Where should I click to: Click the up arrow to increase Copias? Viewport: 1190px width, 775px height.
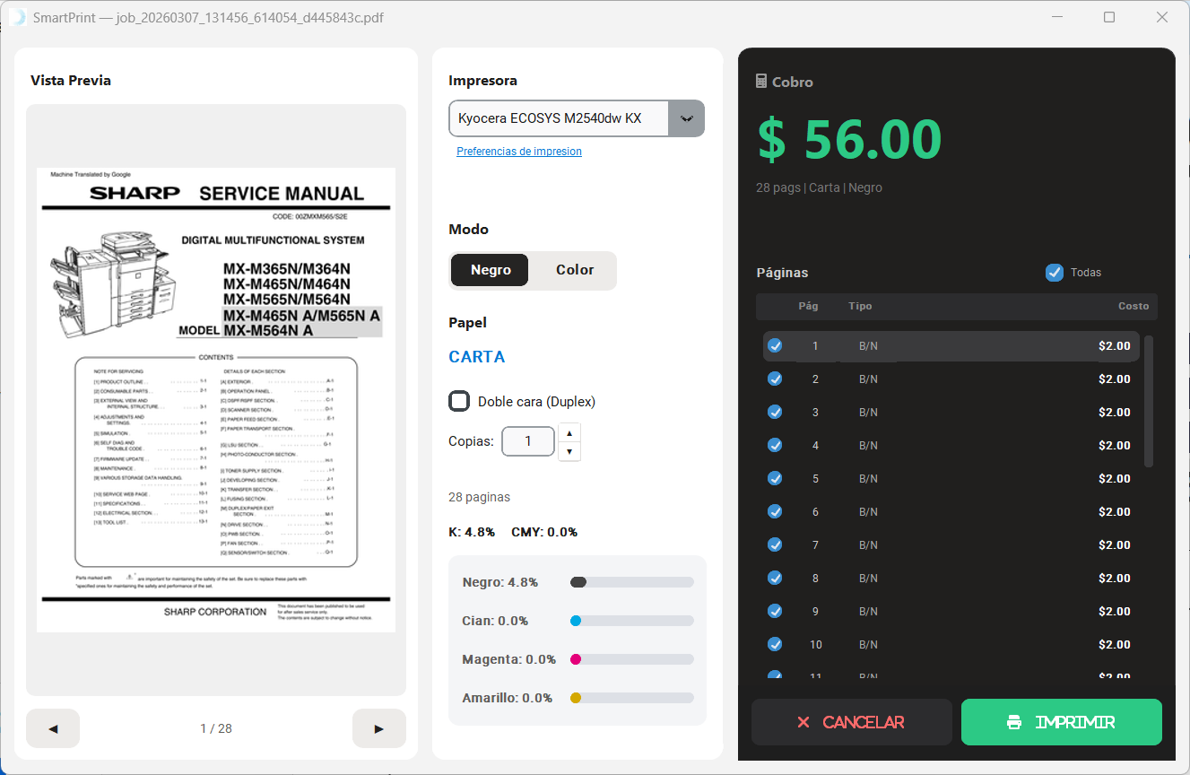[x=569, y=432]
